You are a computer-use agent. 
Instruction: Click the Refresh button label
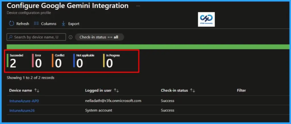click(x=23, y=24)
